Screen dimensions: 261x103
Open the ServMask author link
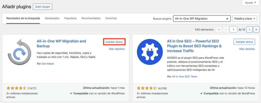[x=48, y=64]
